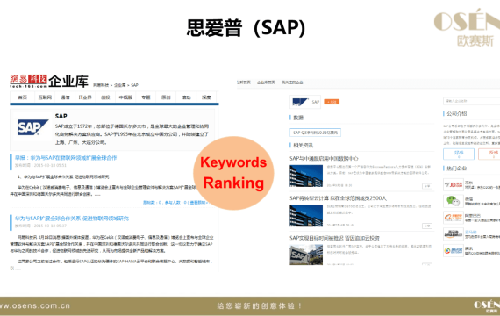Select the 首页 tab in navigation bar

click(x=22, y=97)
